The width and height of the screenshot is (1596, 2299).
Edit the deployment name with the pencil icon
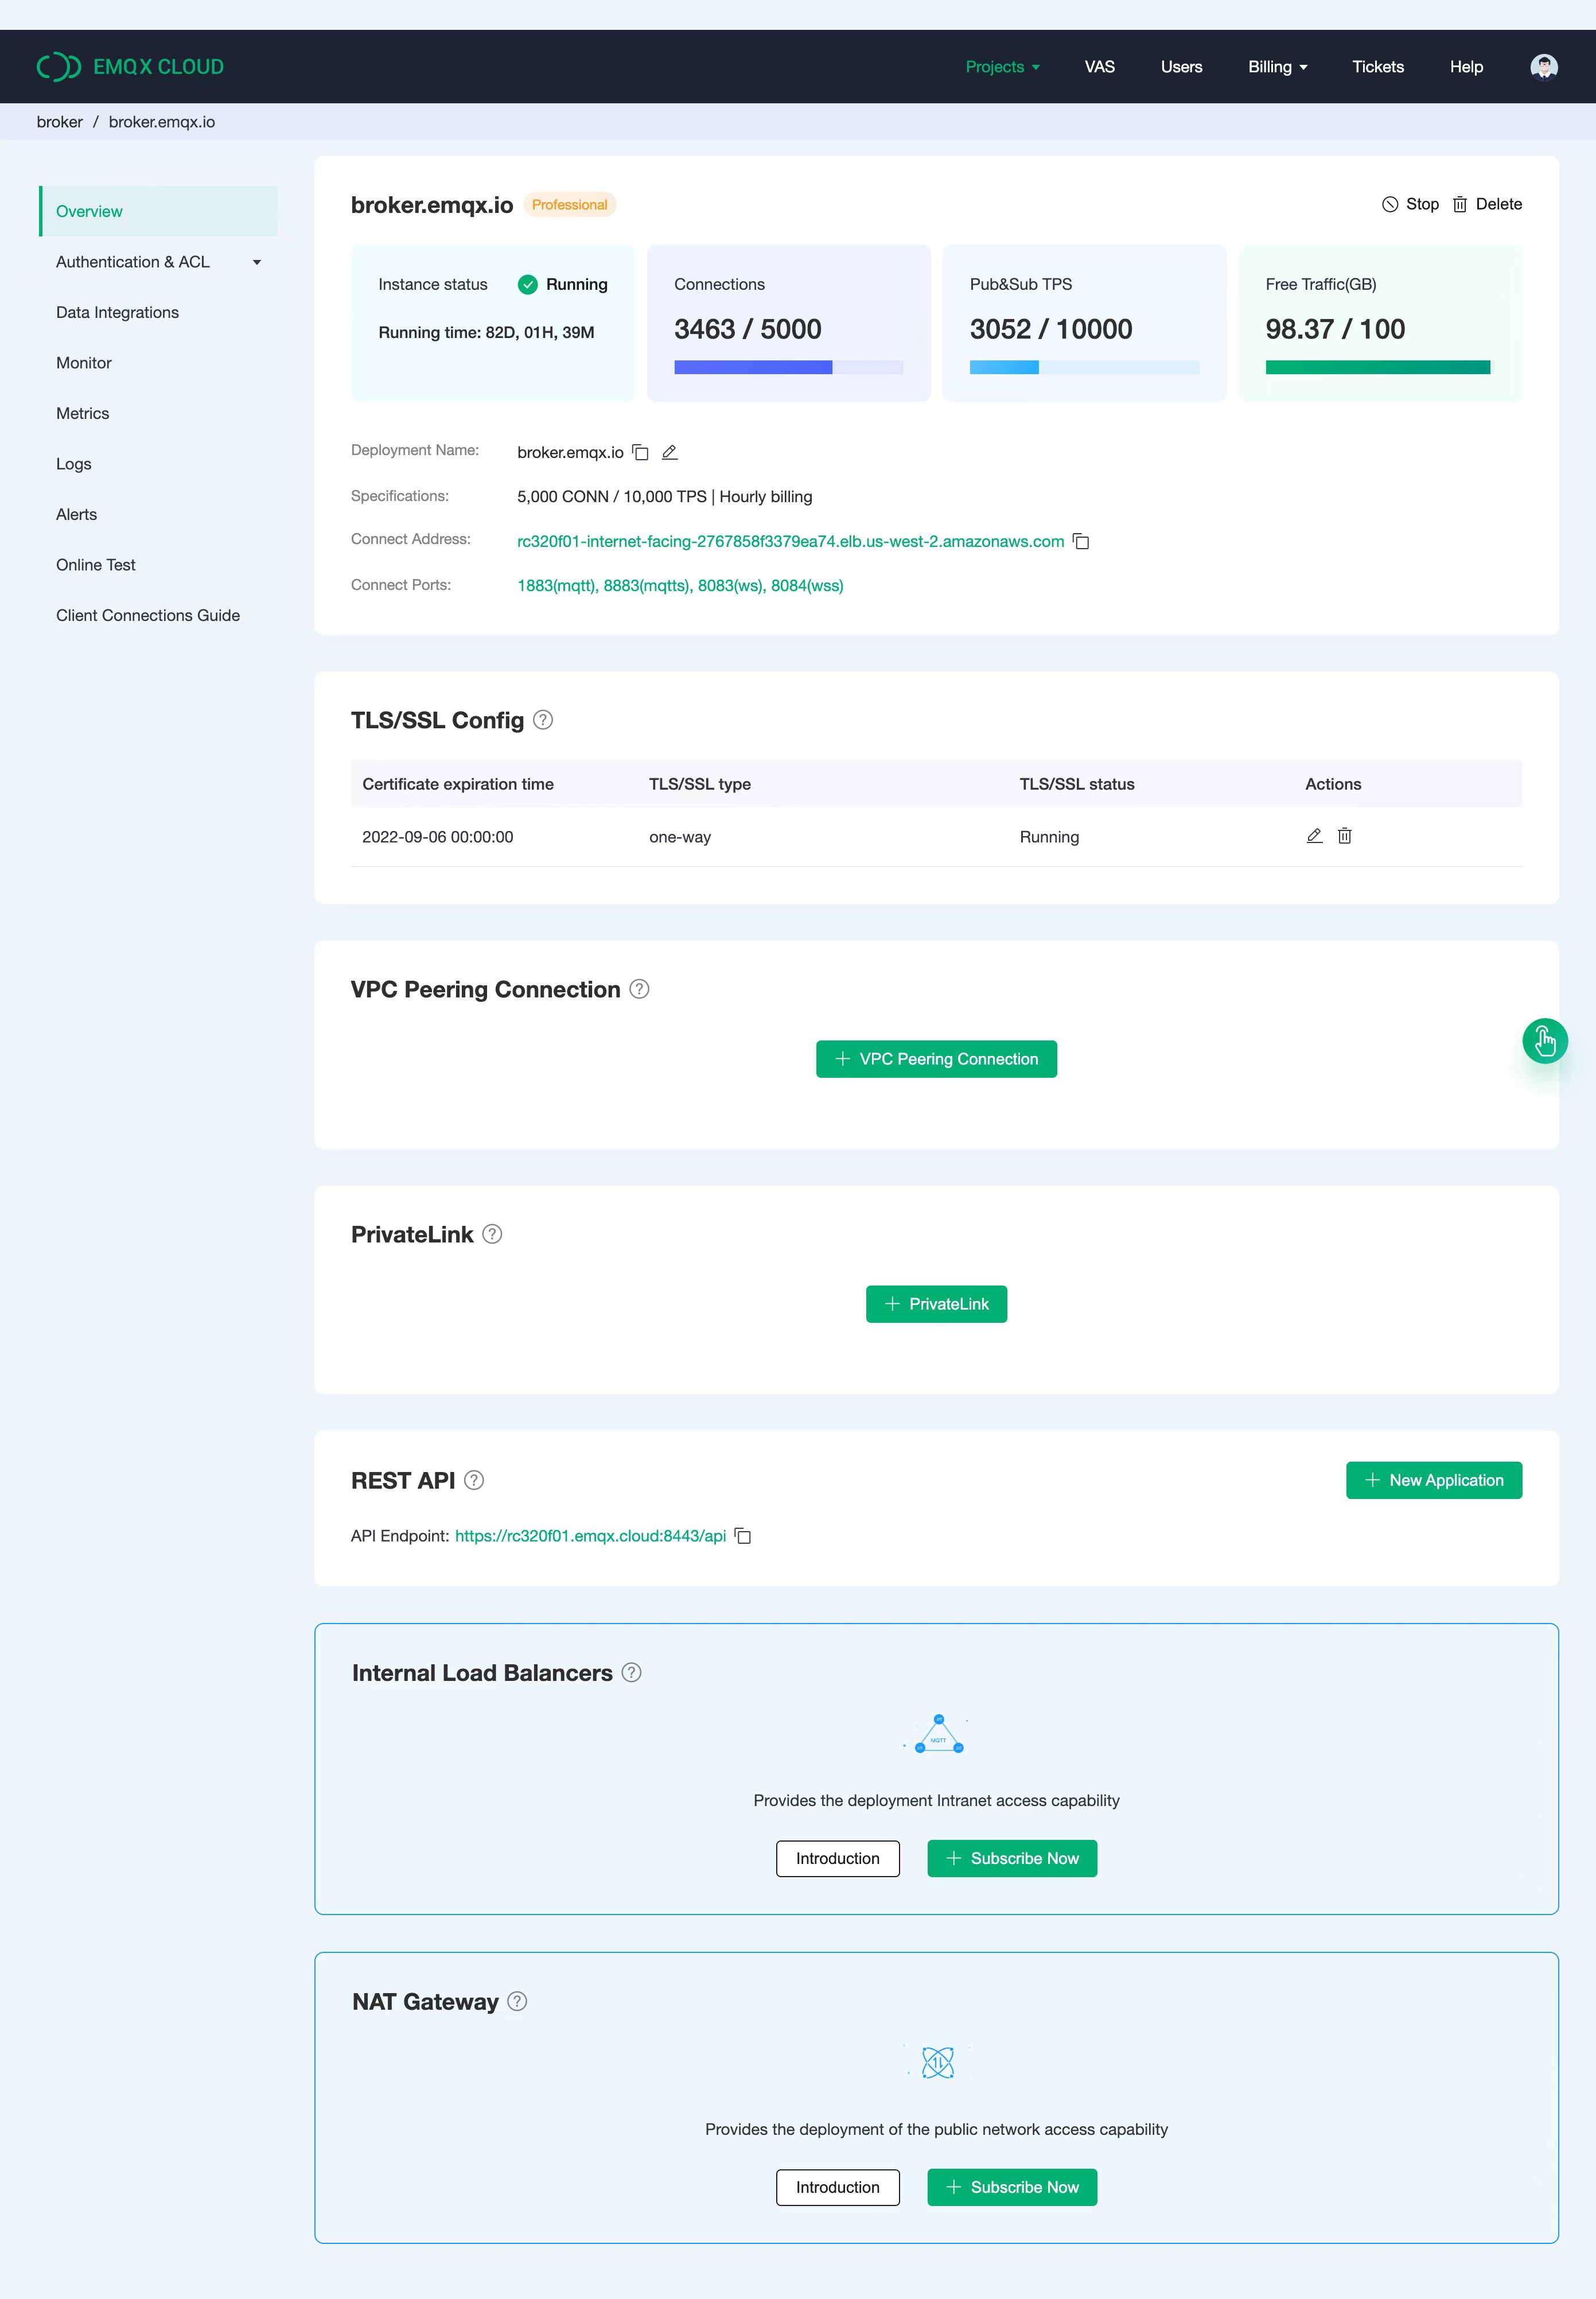(669, 452)
